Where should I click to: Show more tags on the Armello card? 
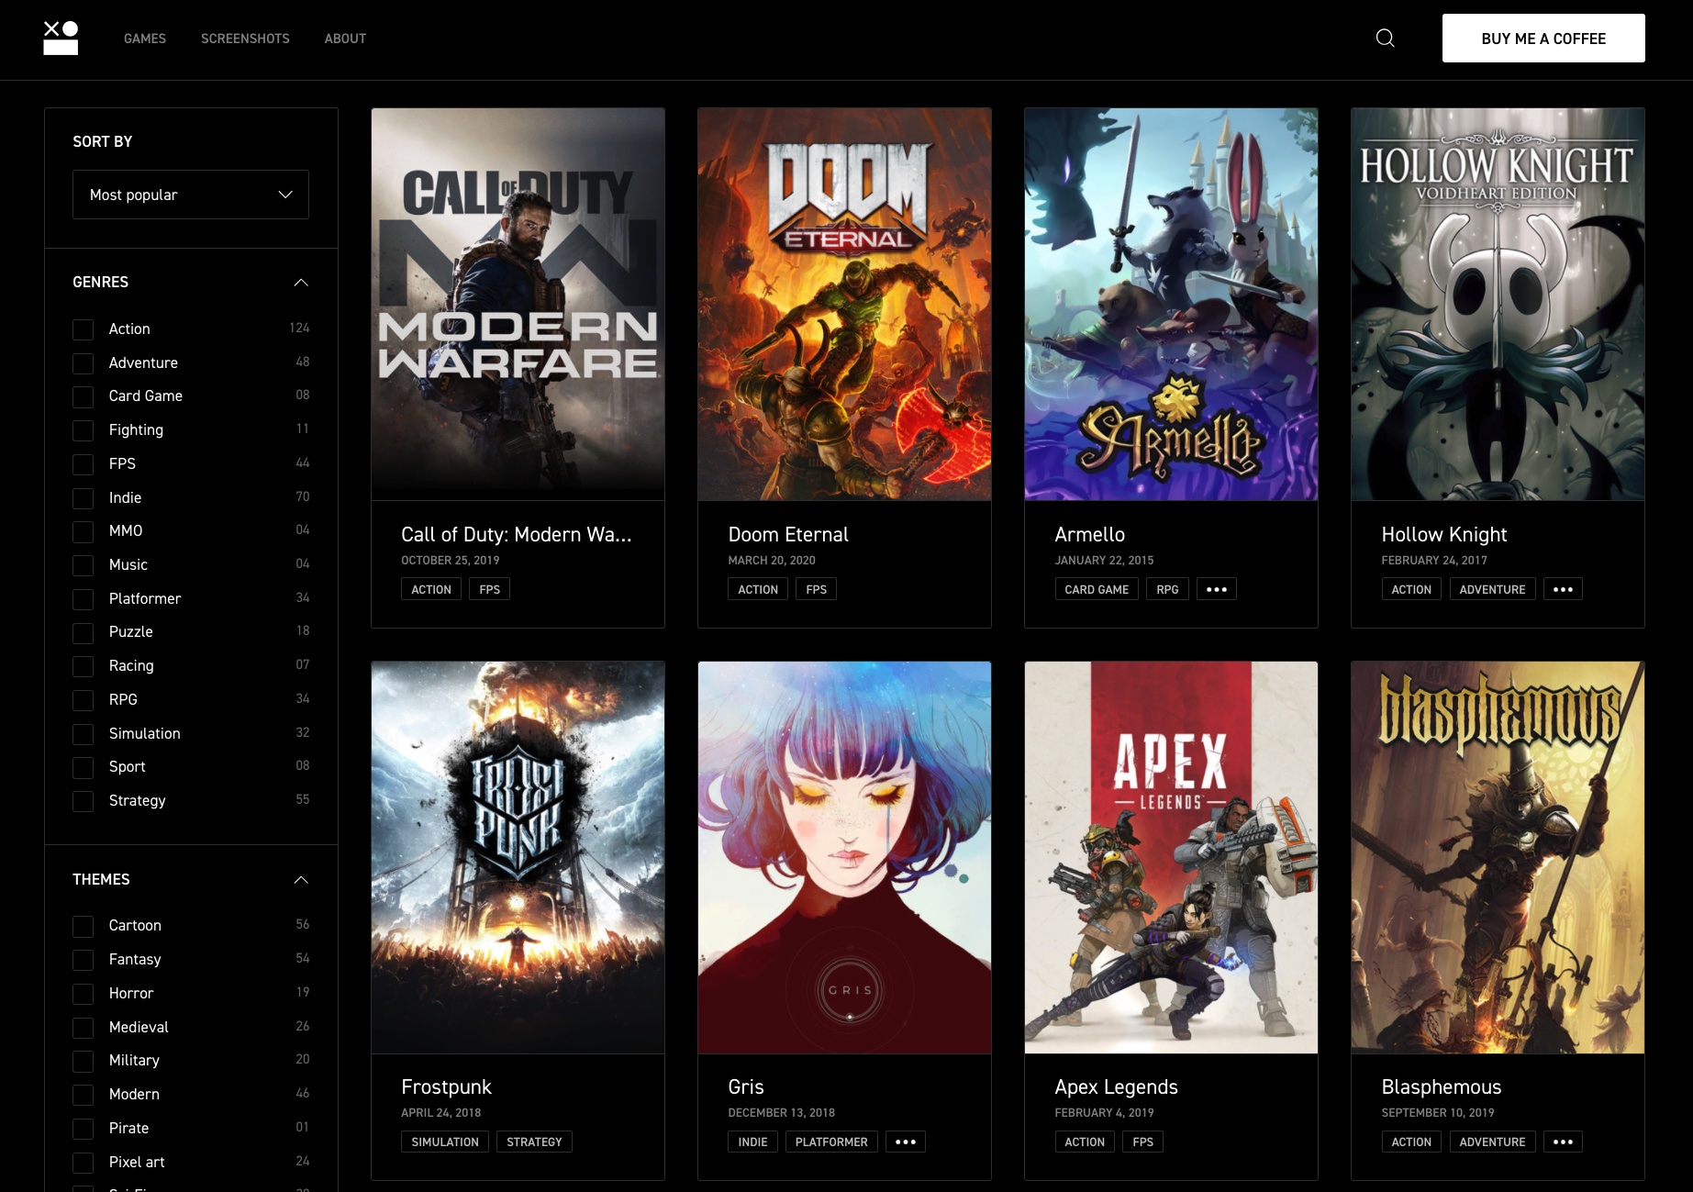(x=1217, y=589)
